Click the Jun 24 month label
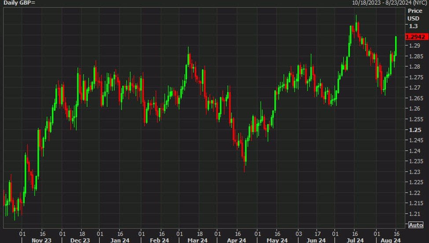The image size is (429, 243). point(315,240)
